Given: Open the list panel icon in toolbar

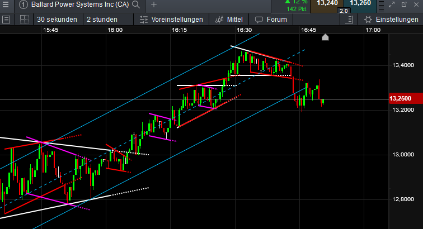Looking at the screenshot, I should 6,20.
